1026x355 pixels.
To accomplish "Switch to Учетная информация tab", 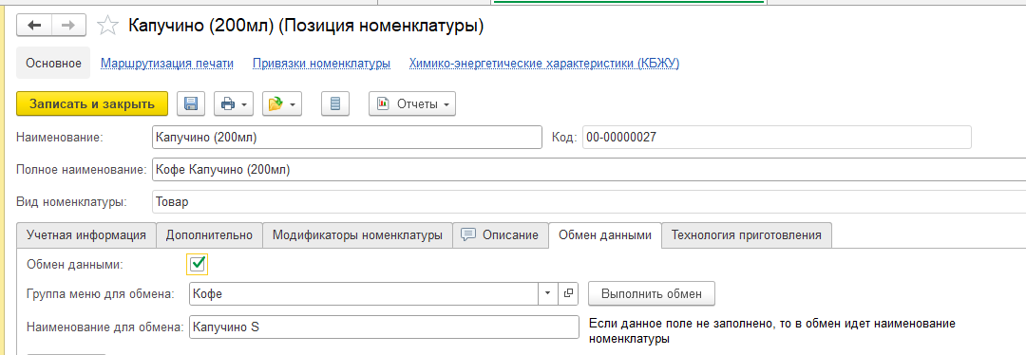I will pos(85,234).
